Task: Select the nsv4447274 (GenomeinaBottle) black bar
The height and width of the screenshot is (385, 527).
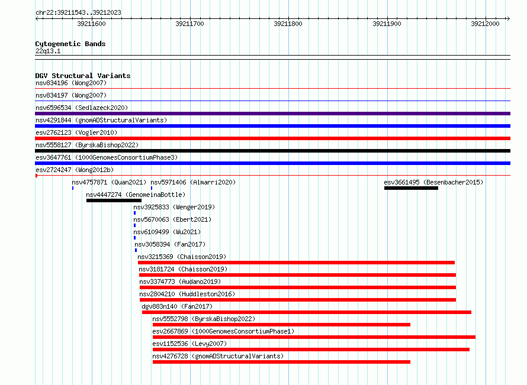Action: click(x=114, y=200)
